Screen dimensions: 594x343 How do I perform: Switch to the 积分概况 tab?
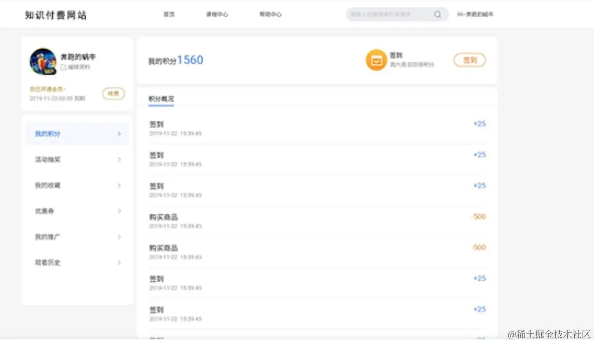click(x=162, y=99)
